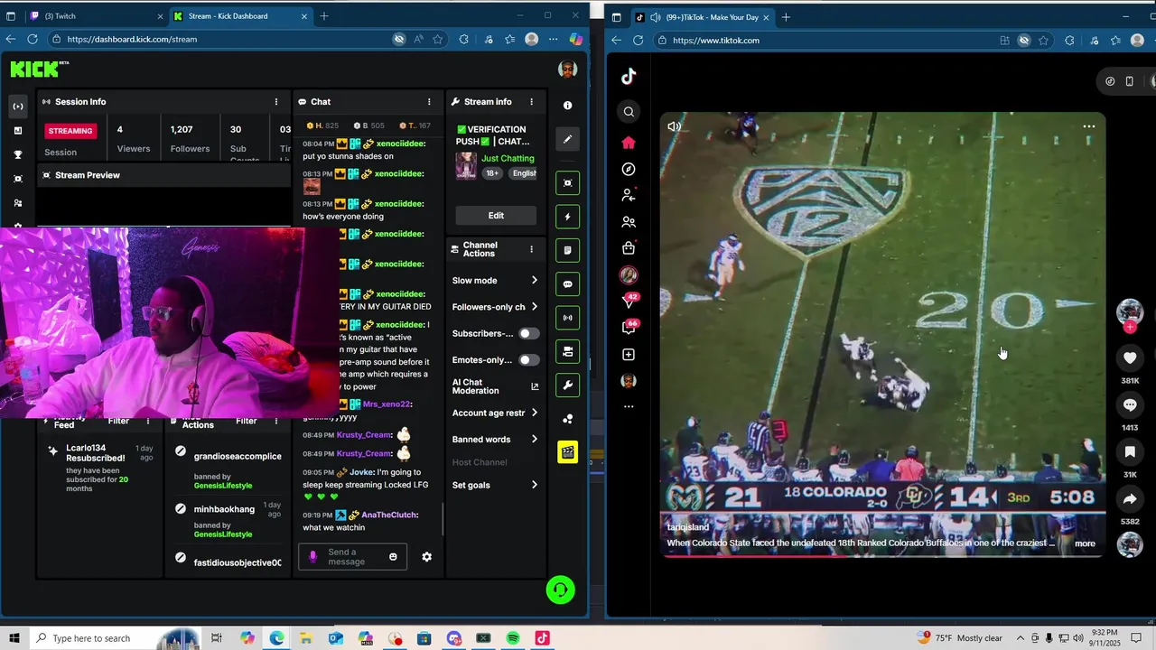This screenshot has width=1156, height=650.
Task: Switch to the Twitch browser tab
Action: coord(95,16)
